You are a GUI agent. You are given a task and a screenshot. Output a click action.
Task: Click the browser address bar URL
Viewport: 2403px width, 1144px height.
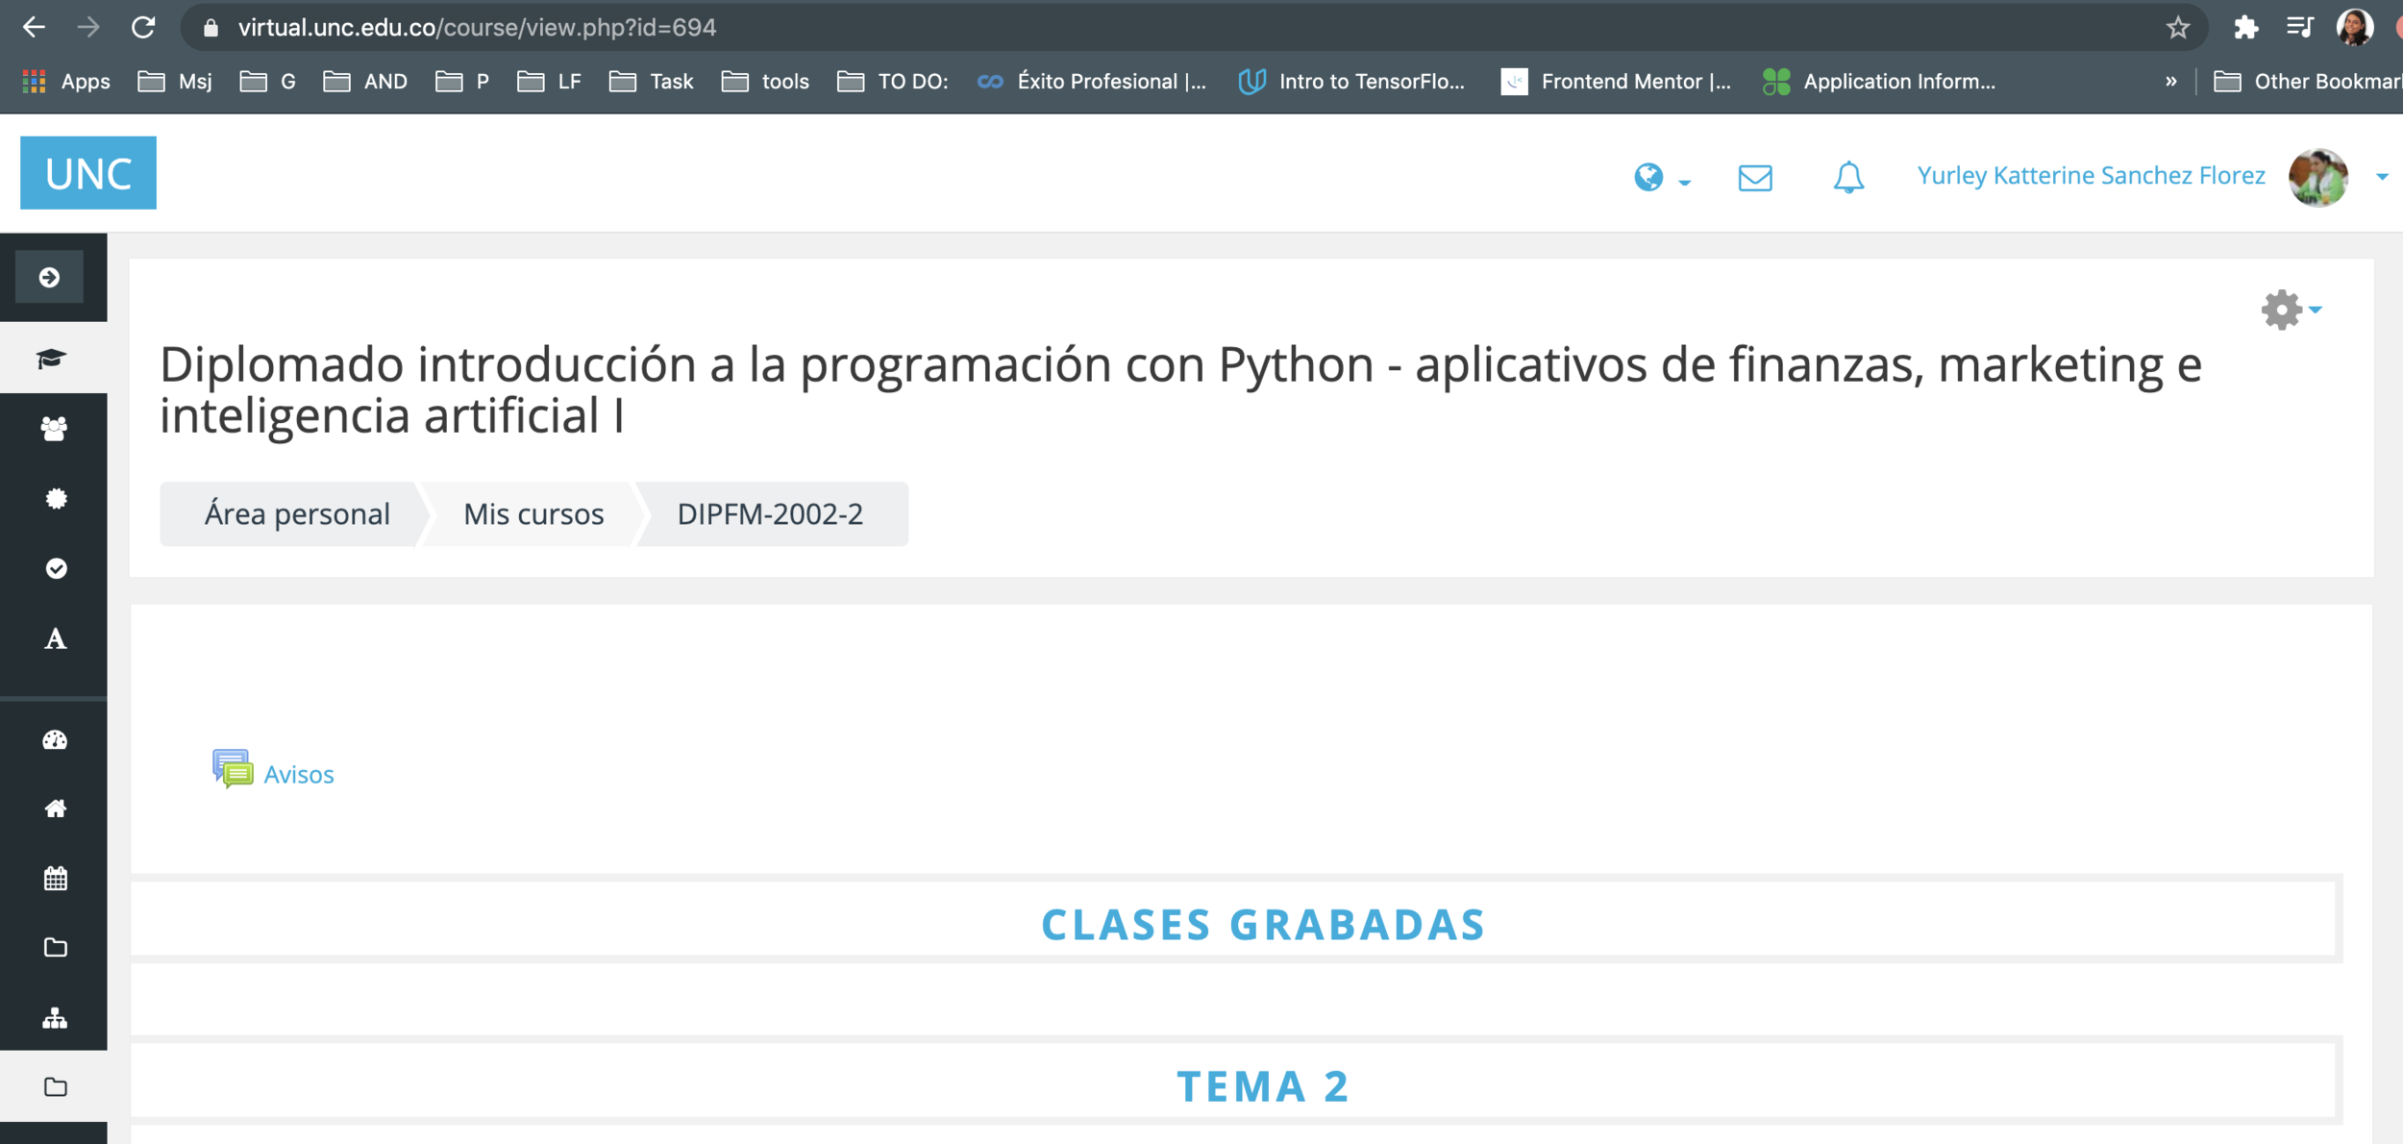(477, 27)
